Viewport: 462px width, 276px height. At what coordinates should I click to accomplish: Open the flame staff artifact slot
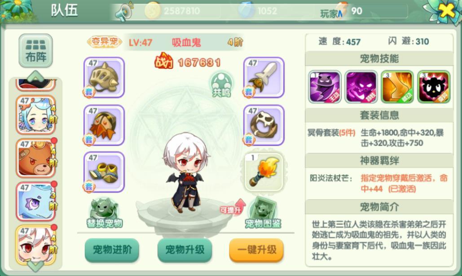(264, 172)
